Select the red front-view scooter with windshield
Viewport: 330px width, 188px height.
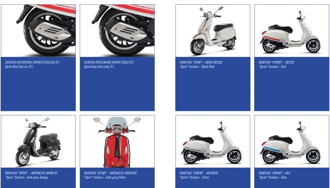point(117,141)
